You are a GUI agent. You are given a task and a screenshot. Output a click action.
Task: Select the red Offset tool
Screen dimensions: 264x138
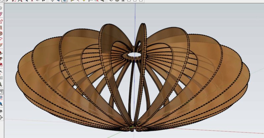point(1,65)
